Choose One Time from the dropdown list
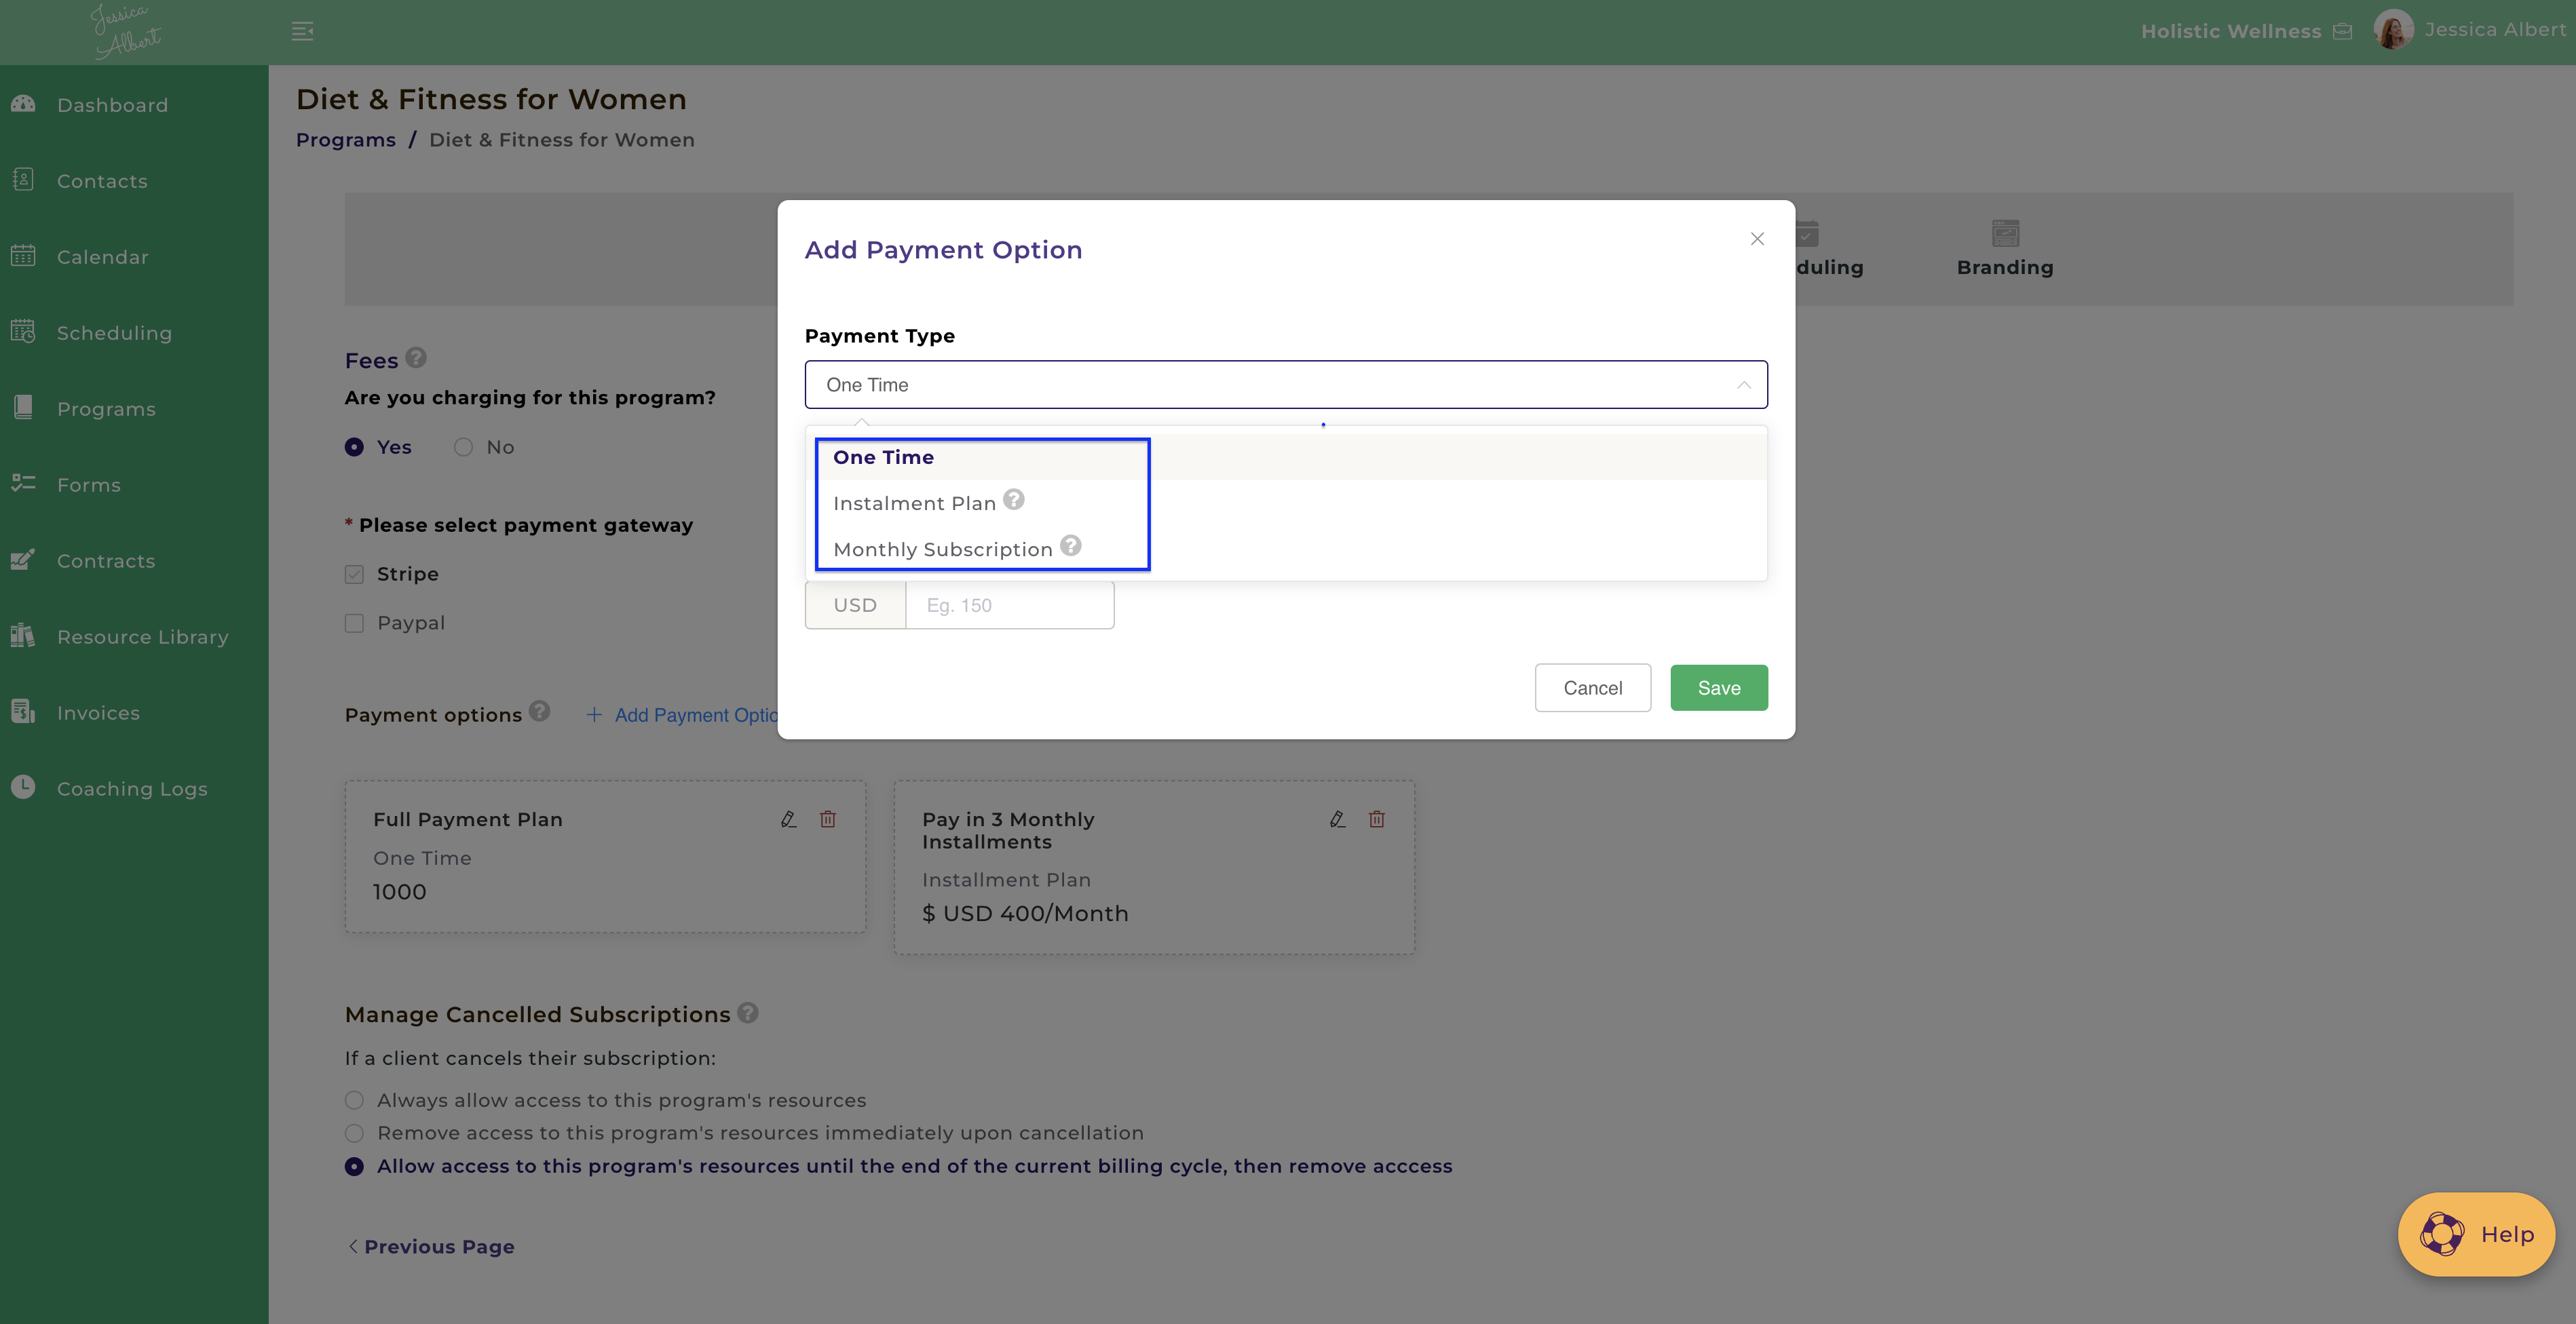The height and width of the screenshot is (1324, 2576). pos(1286,456)
